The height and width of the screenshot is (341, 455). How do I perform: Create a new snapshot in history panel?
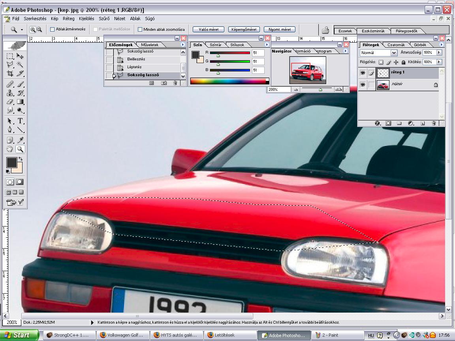[164, 83]
